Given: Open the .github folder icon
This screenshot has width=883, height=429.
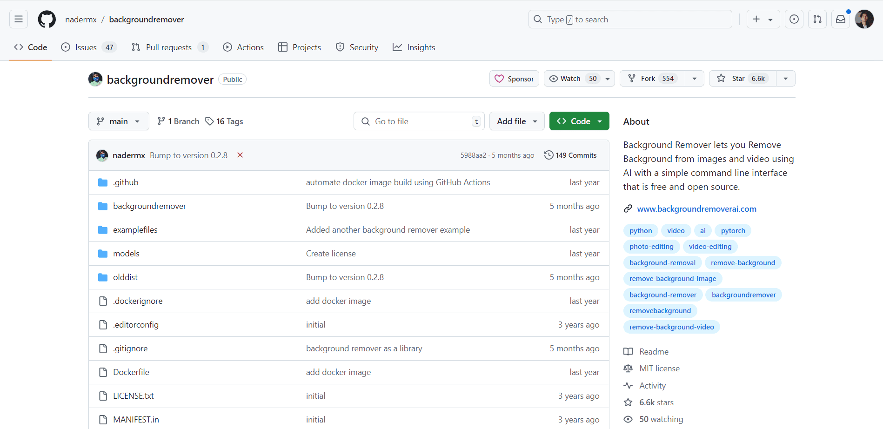Looking at the screenshot, I should point(102,182).
